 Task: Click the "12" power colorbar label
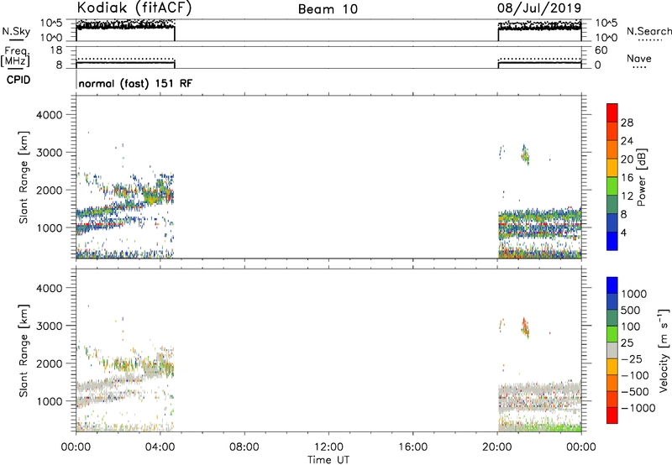(627, 196)
